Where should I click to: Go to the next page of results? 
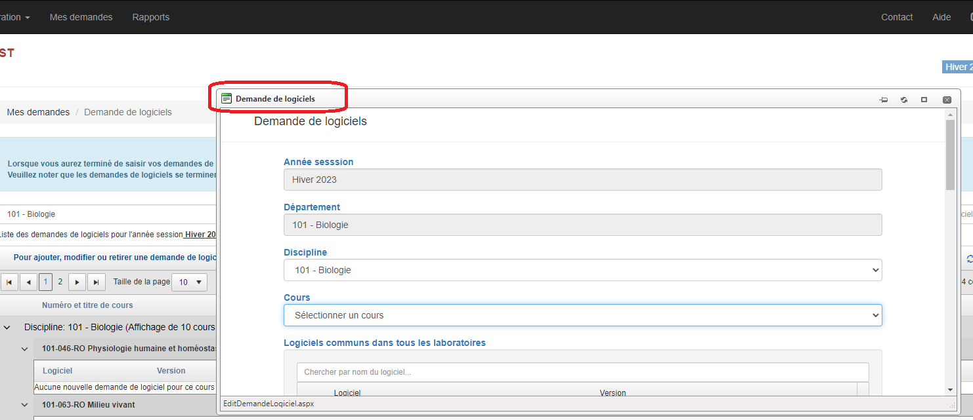77,282
